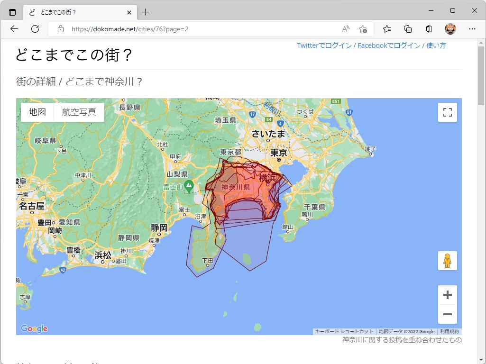This screenshot has width=486, height=364.
Task: Select the Street View pegman icon
Action: (447, 261)
